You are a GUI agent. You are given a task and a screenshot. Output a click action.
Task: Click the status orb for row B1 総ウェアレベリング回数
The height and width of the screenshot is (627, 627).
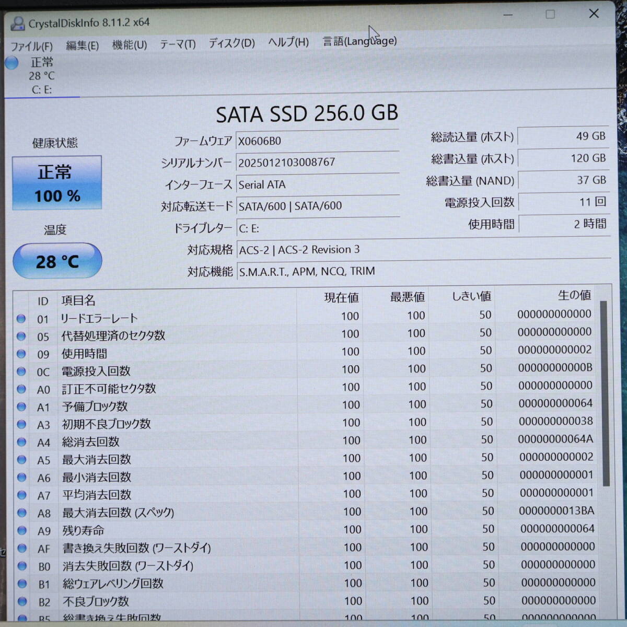coord(22,584)
